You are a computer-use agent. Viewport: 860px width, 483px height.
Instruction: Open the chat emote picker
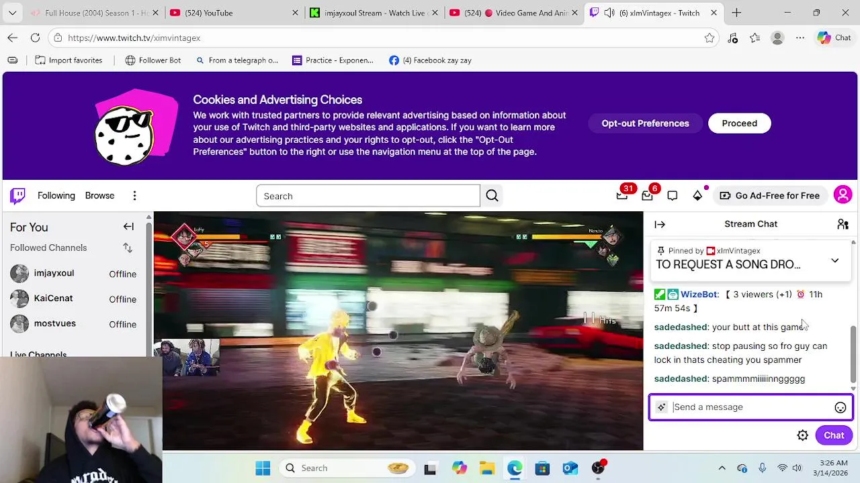[x=840, y=407]
